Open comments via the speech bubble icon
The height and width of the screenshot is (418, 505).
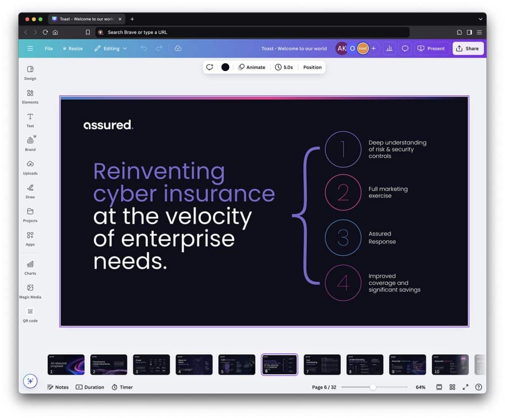404,48
